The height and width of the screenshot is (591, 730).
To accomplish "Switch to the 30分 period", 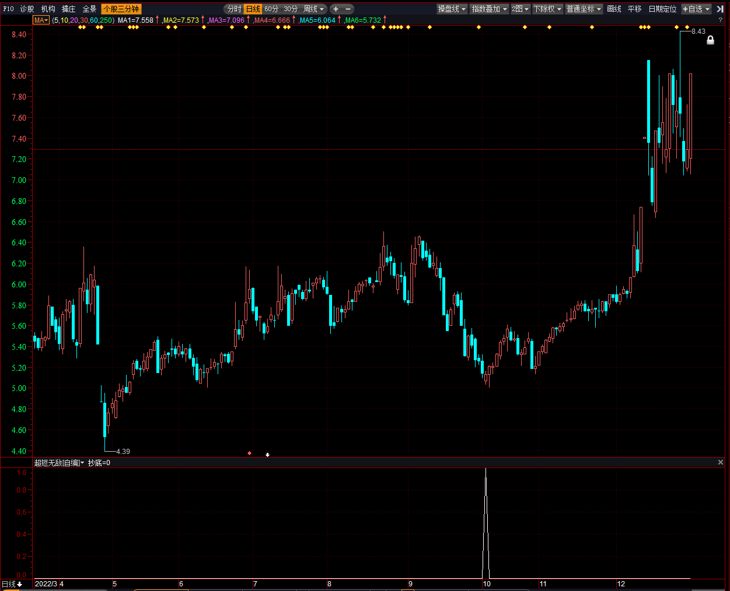I will (291, 9).
